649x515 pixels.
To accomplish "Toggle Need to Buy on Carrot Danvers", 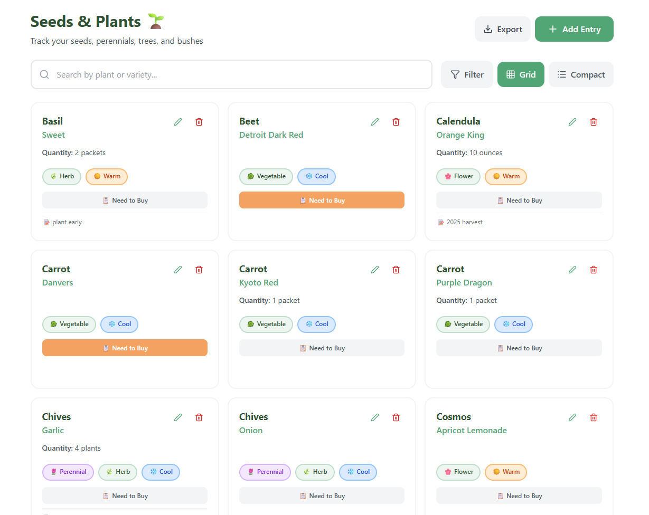I will pyautogui.click(x=125, y=348).
